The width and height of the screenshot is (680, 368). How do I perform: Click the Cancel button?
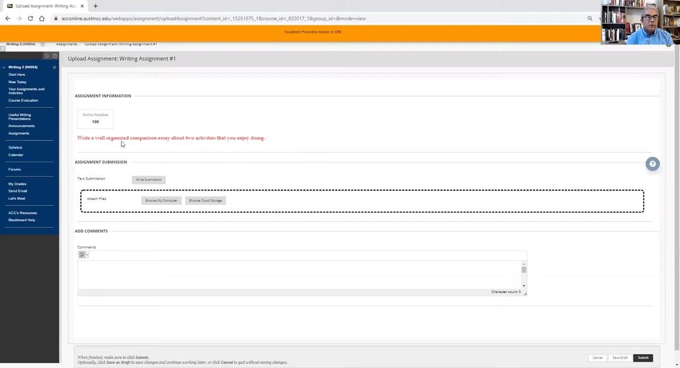tap(598, 358)
